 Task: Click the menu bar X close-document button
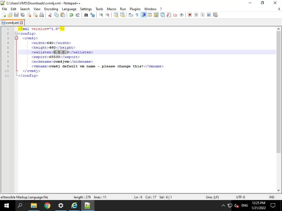tap(279, 9)
